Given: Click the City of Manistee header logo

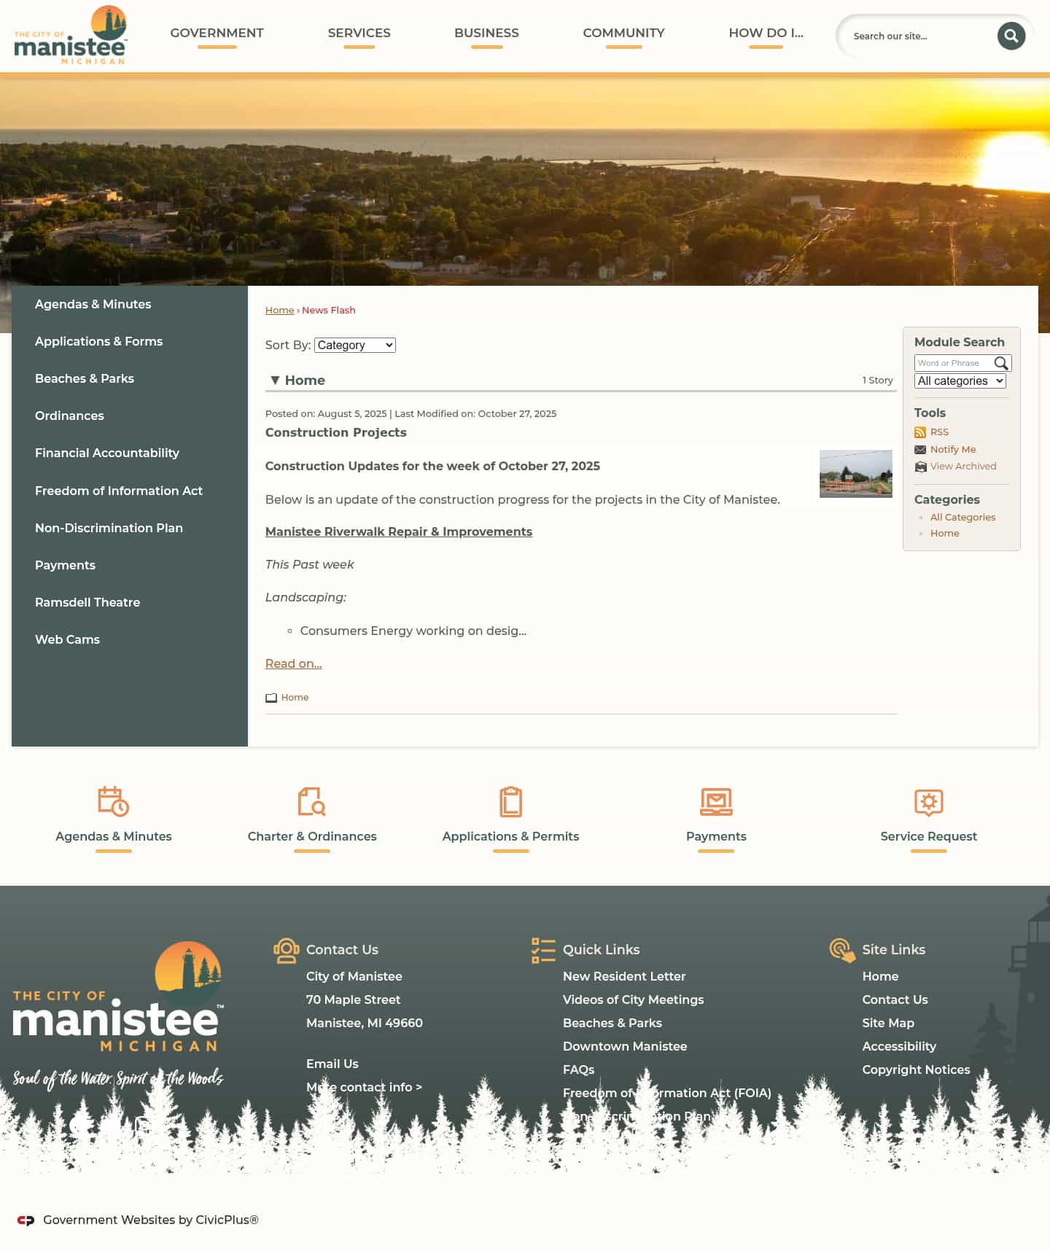Looking at the screenshot, I should click(x=71, y=35).
